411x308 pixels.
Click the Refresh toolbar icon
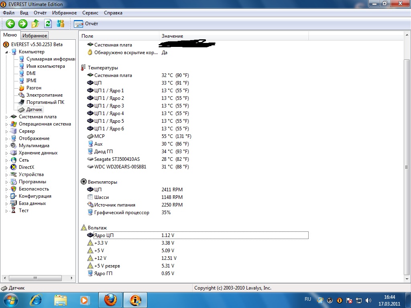(x=48, y=24)
